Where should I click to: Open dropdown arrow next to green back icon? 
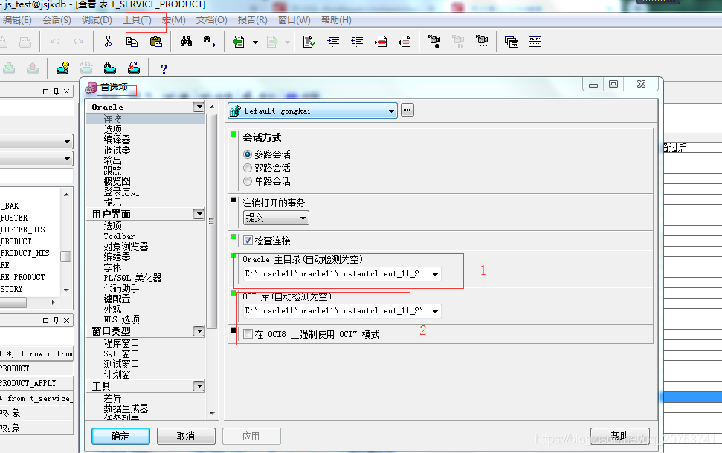[x=255, y=42]
